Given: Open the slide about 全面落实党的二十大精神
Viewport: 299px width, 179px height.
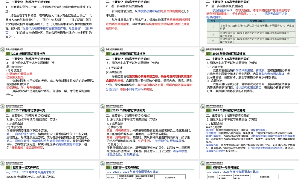Looking at the screenshot, I should [x=49, y=23].
